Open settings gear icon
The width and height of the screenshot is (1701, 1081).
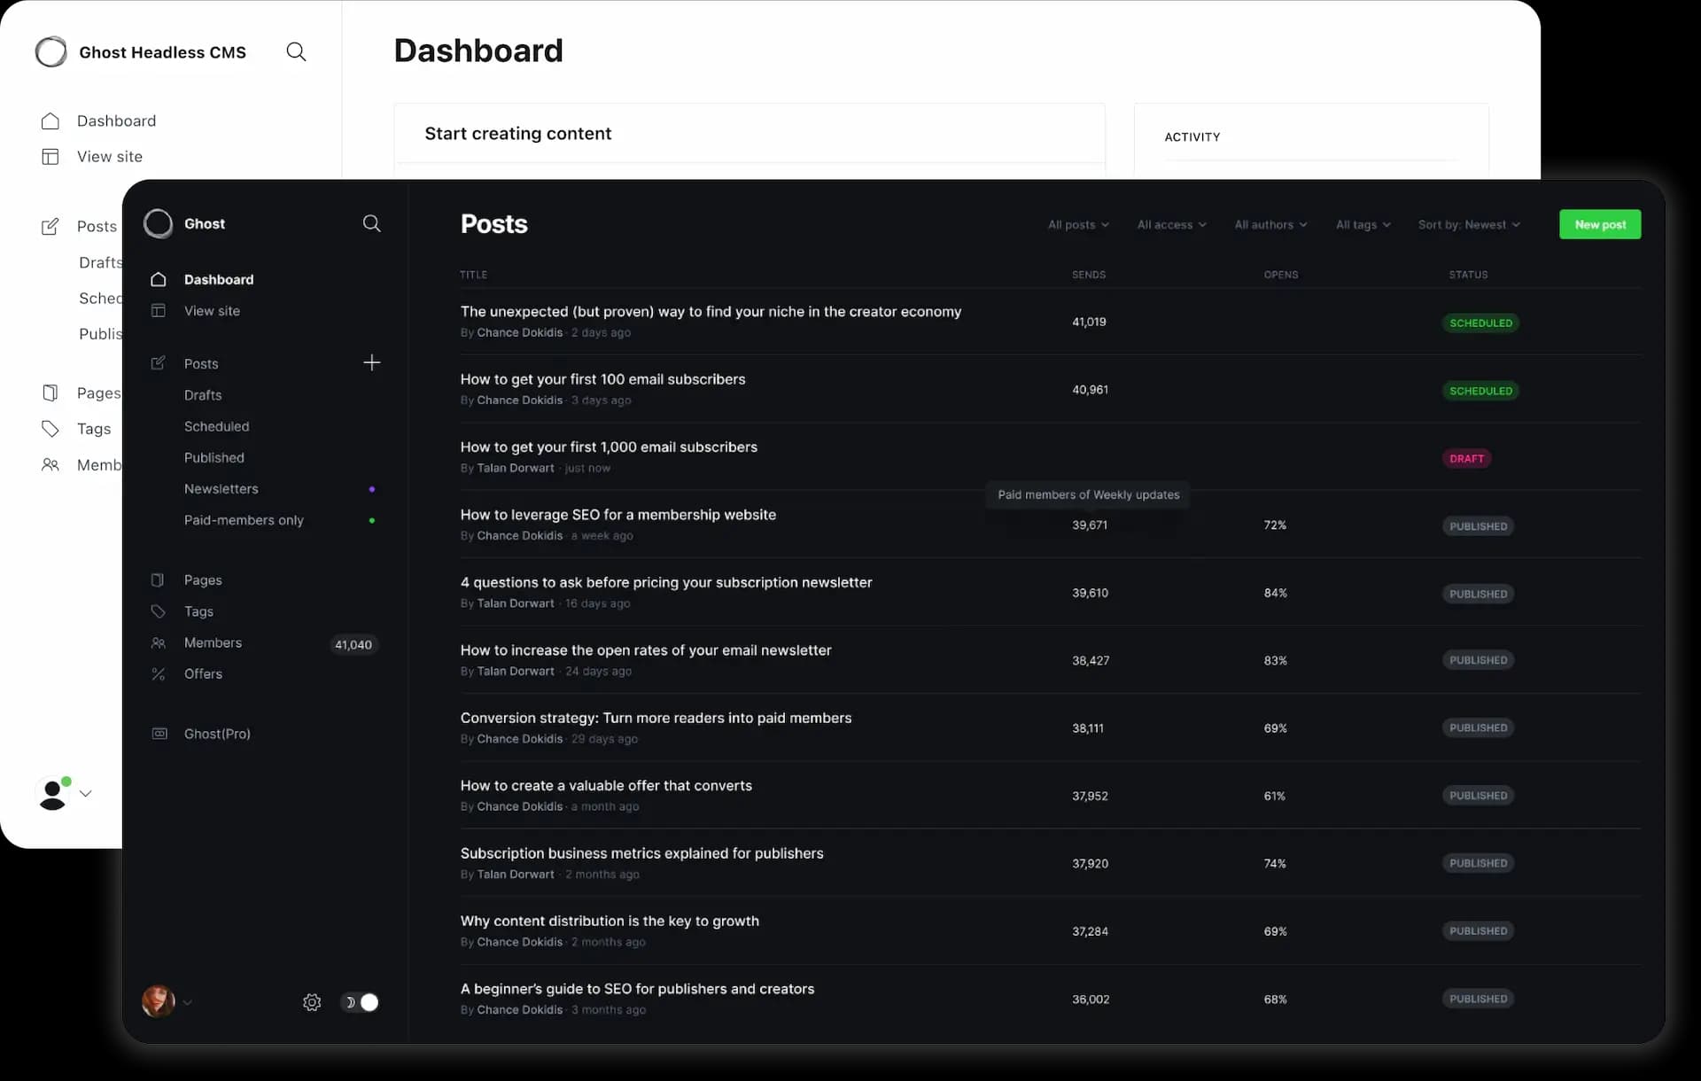pos(312,1002)
